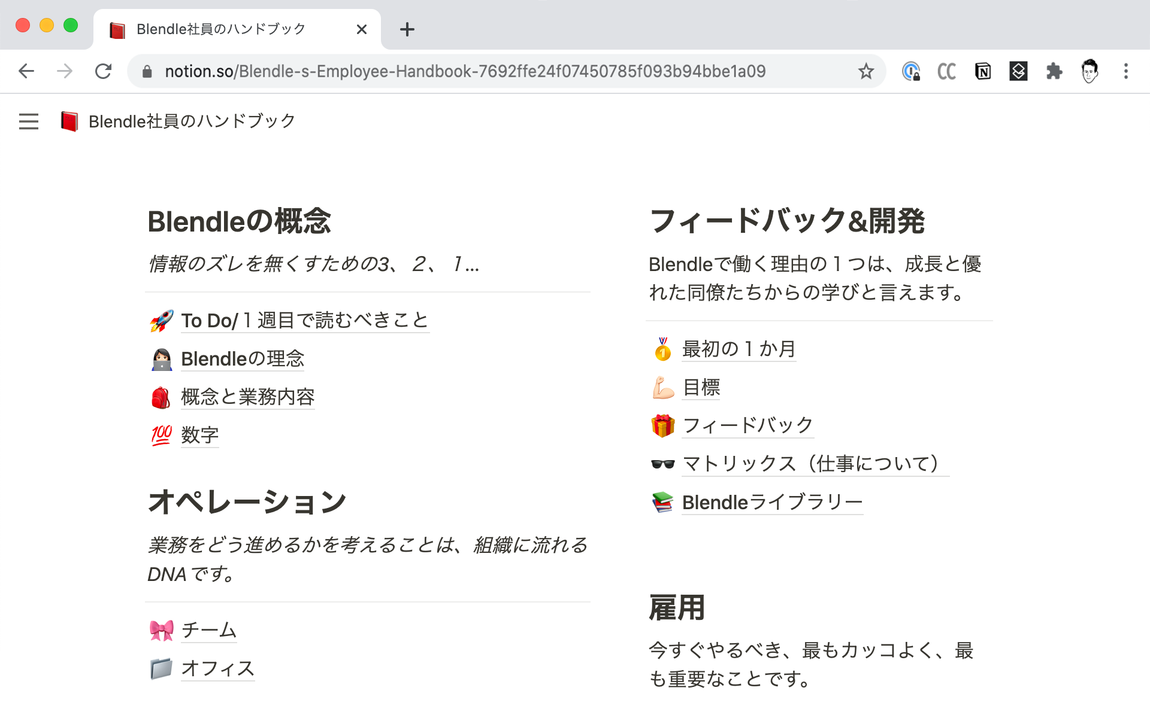Open the Chrome extensions puzzle icon

(x=1054, y=72)
